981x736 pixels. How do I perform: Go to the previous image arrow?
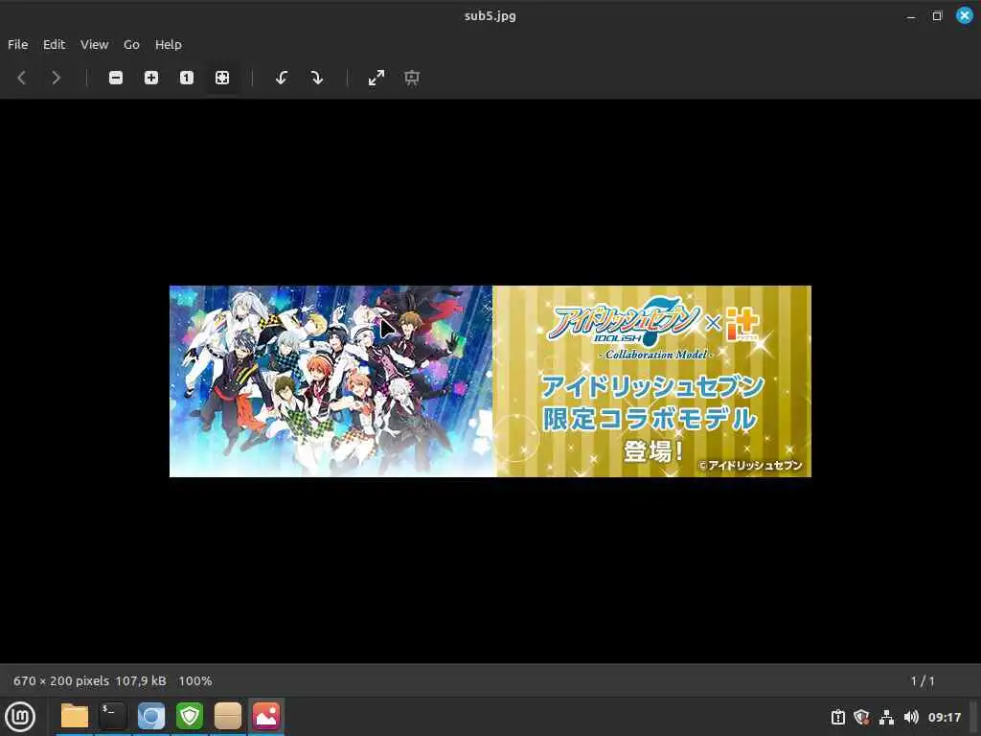tap(22, 78)
